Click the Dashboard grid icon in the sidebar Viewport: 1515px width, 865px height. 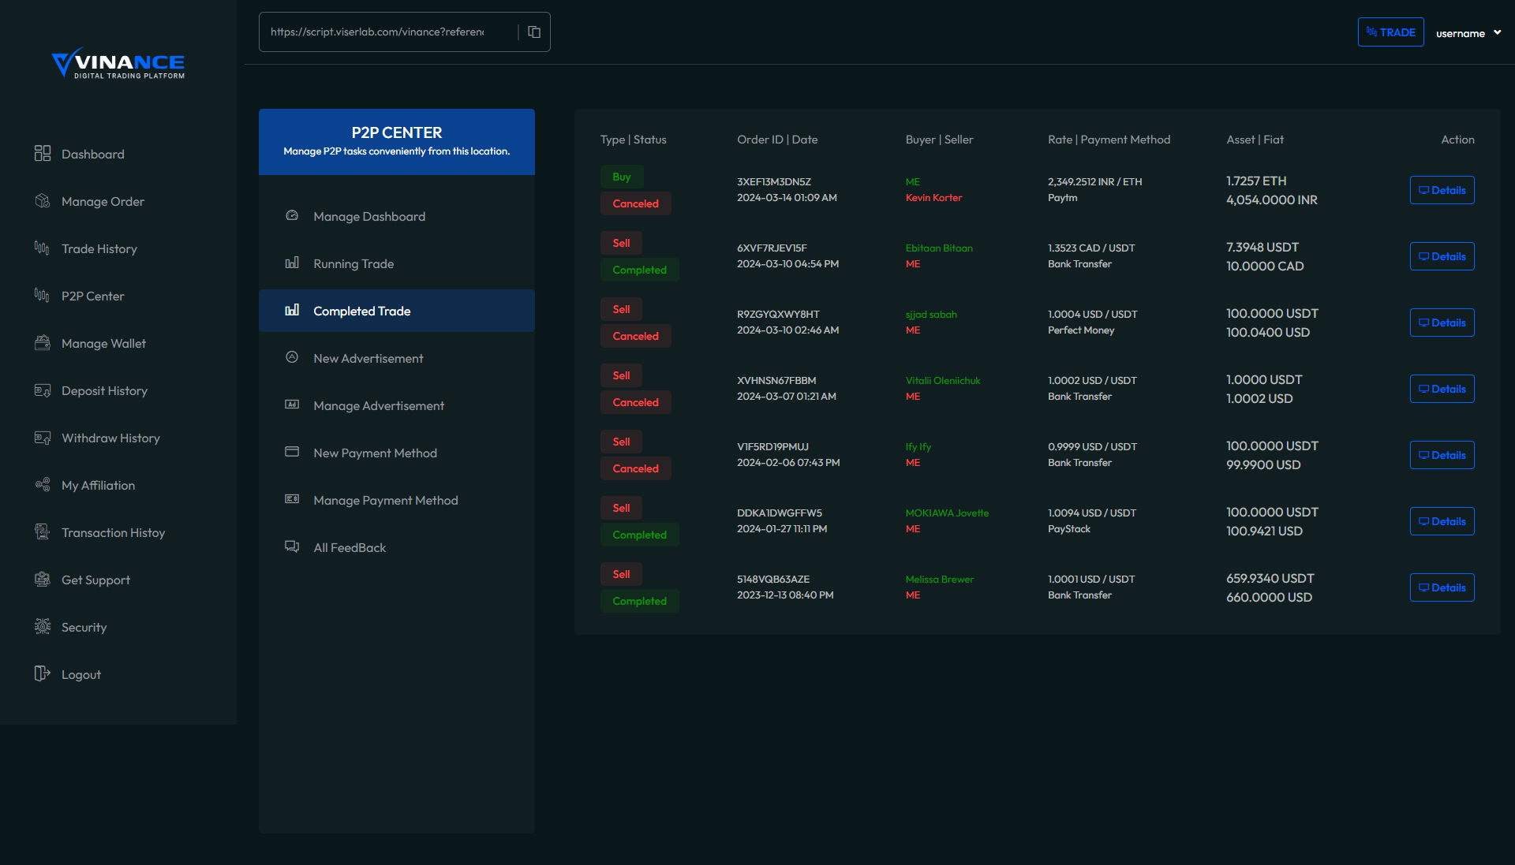tap(43, 154)
